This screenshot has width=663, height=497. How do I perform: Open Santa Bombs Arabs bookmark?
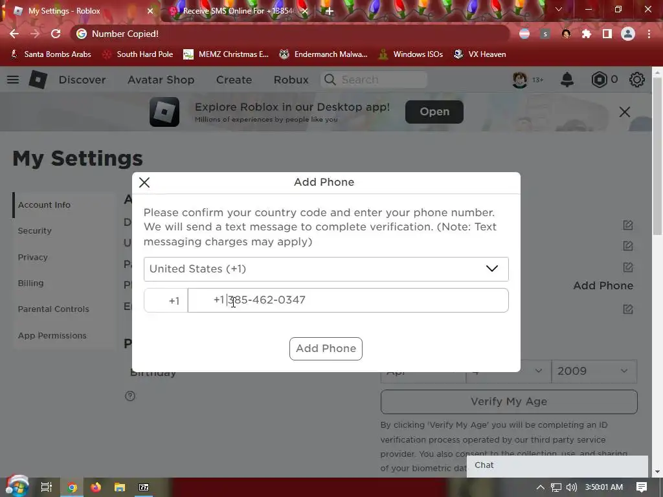coord(51,54)
